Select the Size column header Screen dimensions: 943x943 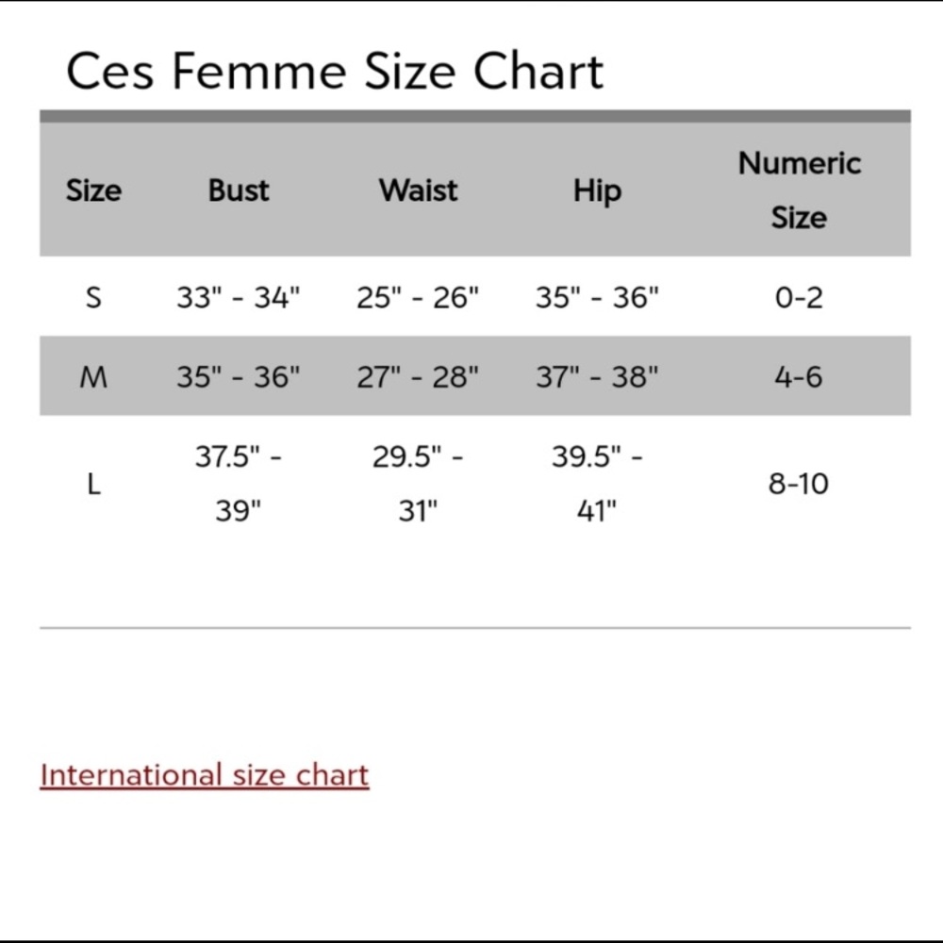pos(93,190)
